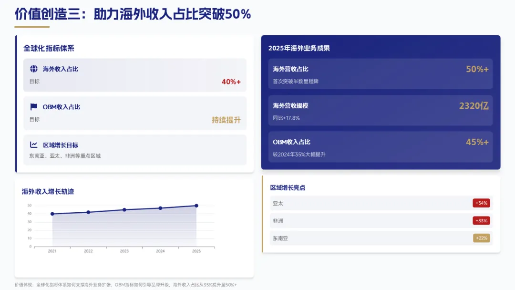Click the 同比+17.8% text

pyautogui.click(x=286, y=118)
